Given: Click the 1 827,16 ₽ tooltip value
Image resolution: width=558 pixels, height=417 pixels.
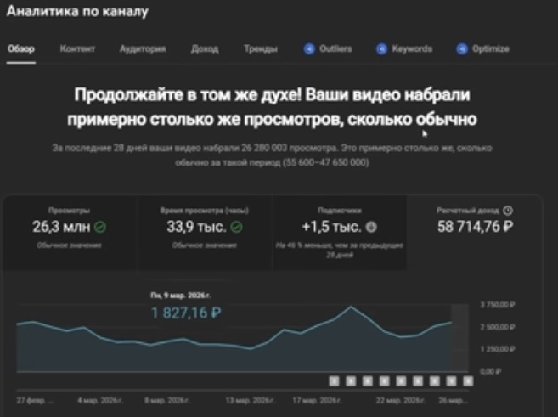Looking at the screenshot, I should [186, 313].
